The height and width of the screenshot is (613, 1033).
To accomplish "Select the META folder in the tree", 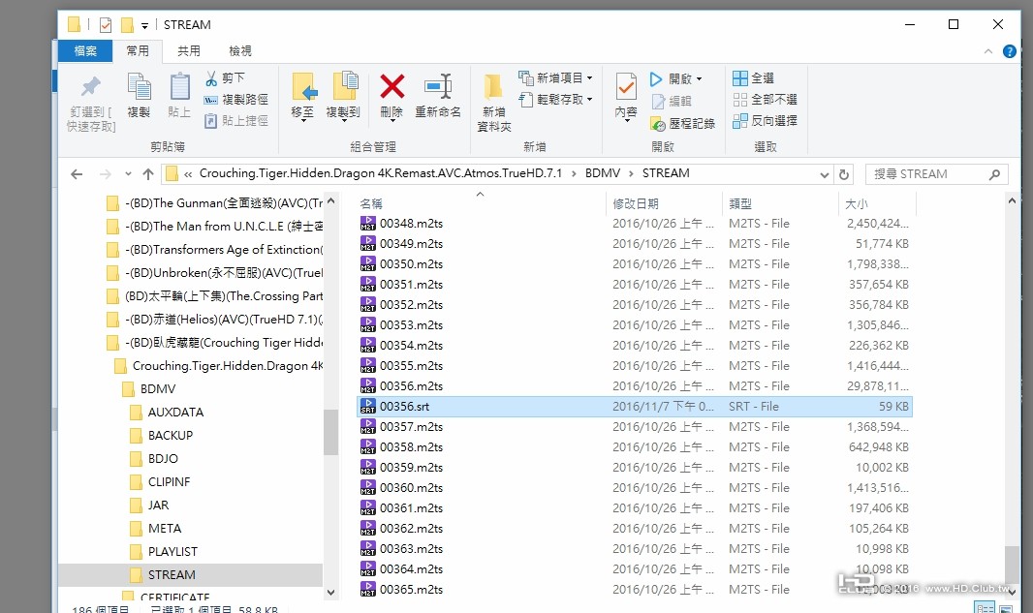I will coord(164,528).
